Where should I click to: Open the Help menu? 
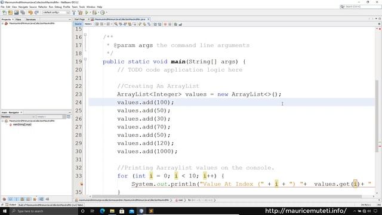coord(100,7)
